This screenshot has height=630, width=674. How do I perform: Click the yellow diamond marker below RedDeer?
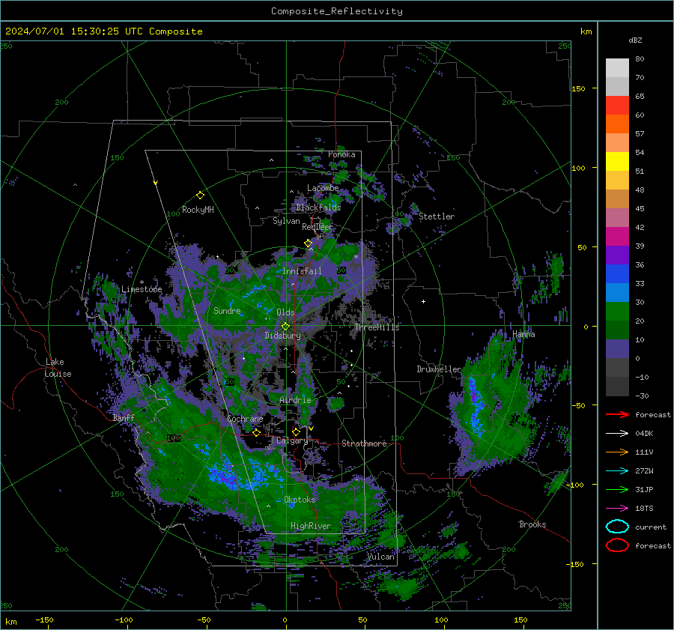tap(308, 243)
